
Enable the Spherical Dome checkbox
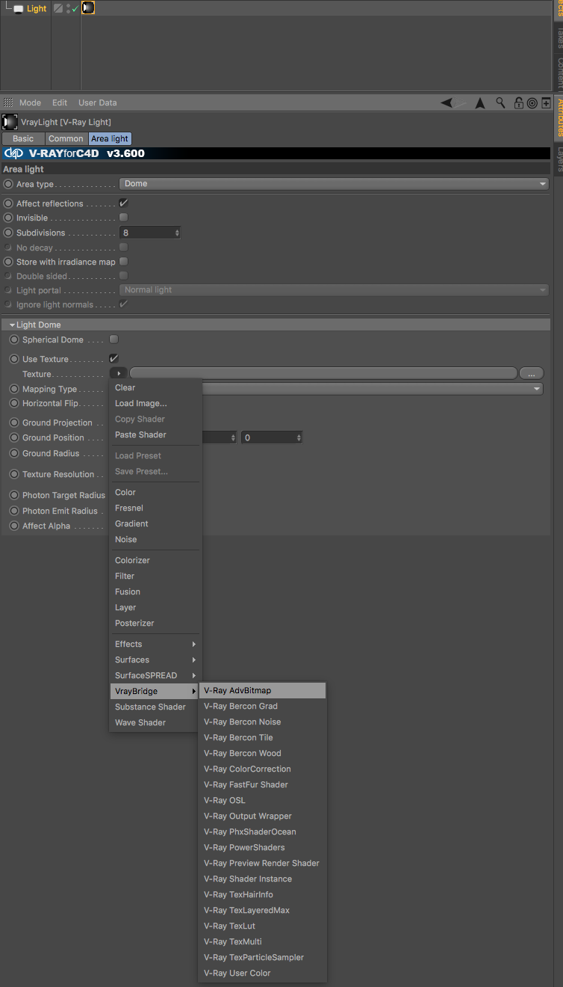114,339
